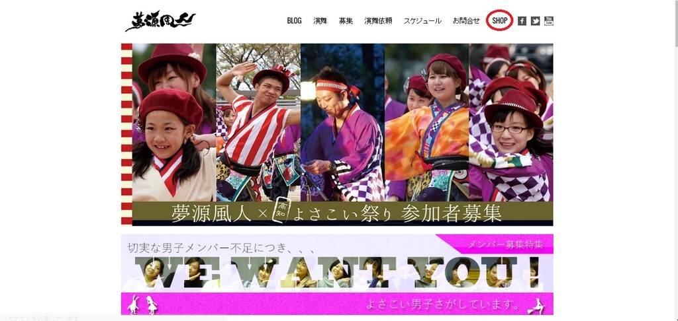
Task: Click photo of man in red-striped costume
Action: 258,123
